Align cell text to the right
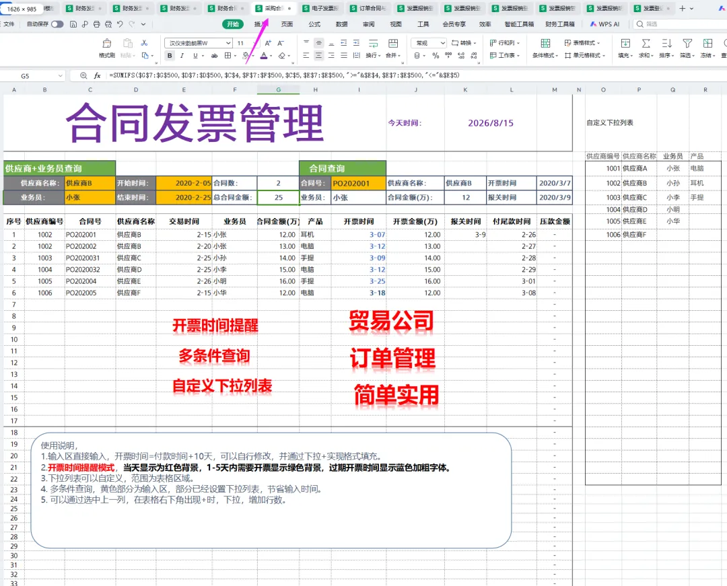The height and width of the screenshot is (586, 727). click(x=331, y=55)
